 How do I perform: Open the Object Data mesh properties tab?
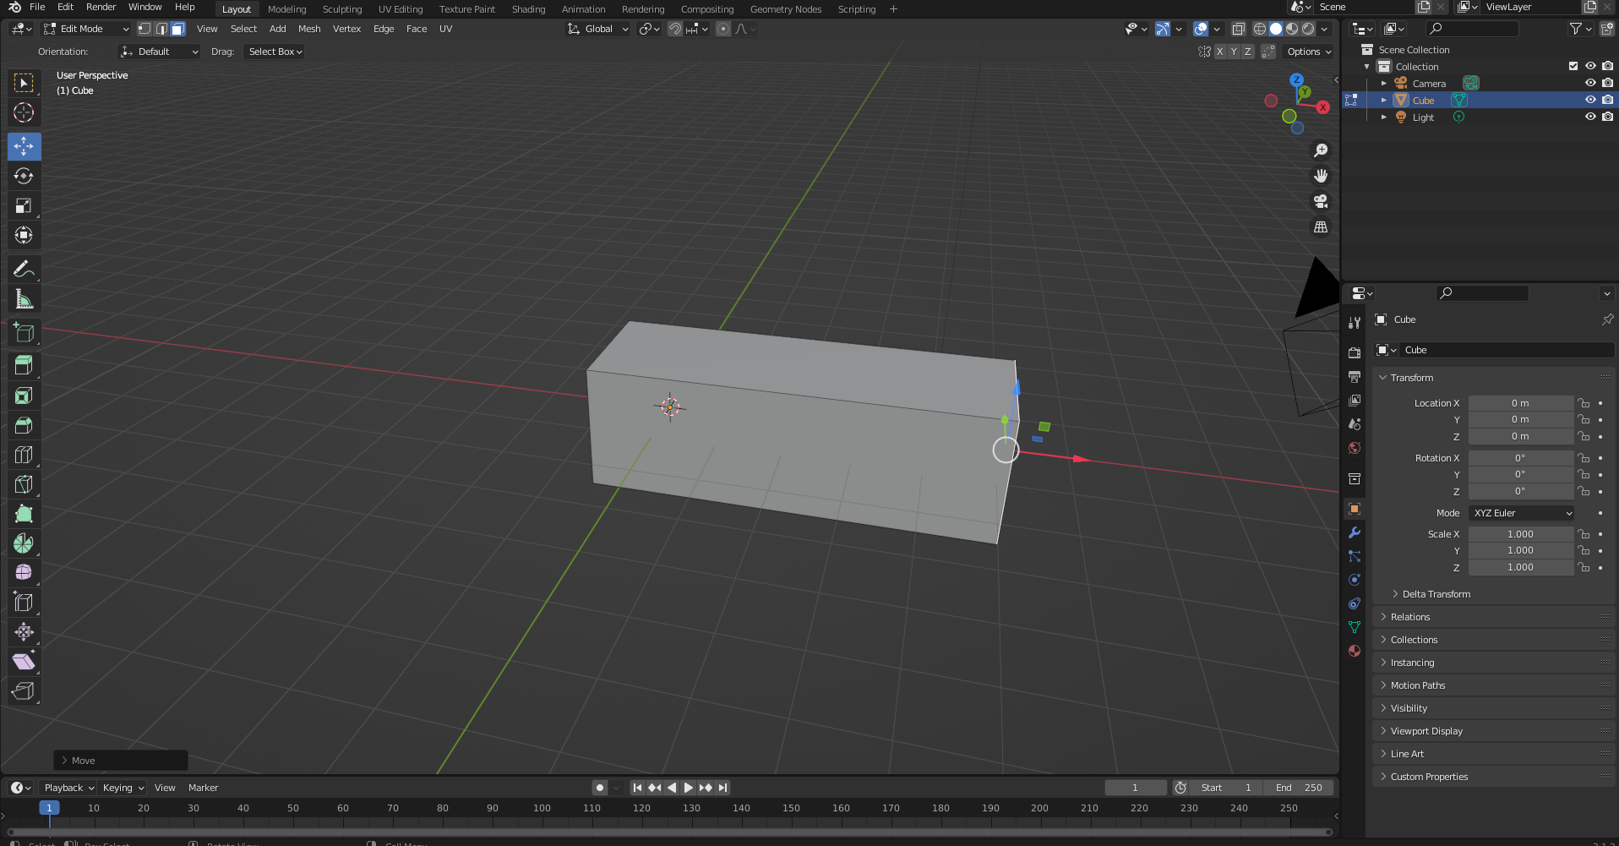click(1355, 627)
